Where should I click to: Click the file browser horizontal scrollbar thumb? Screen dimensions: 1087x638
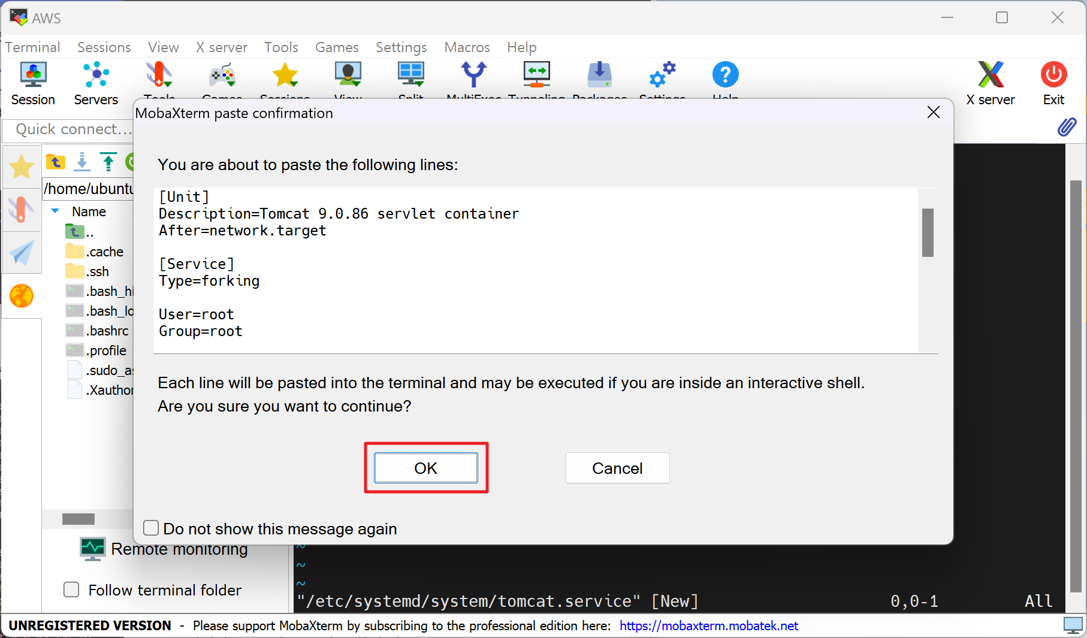[x=78, y=519]
